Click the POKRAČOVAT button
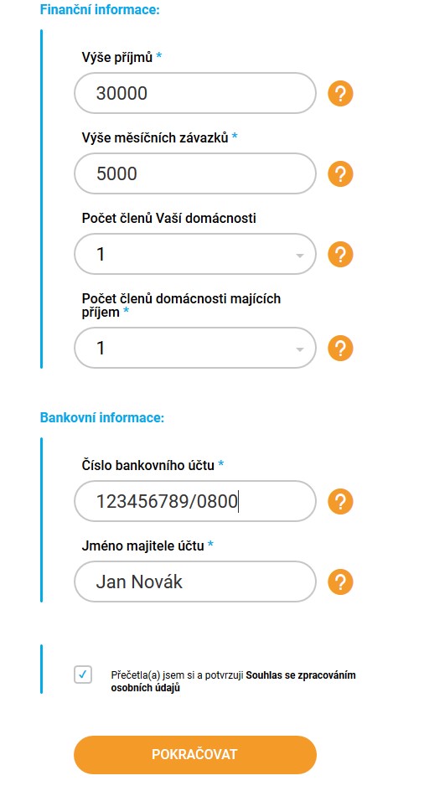Screen dimensions: 424x791 [x=195, y=755]
